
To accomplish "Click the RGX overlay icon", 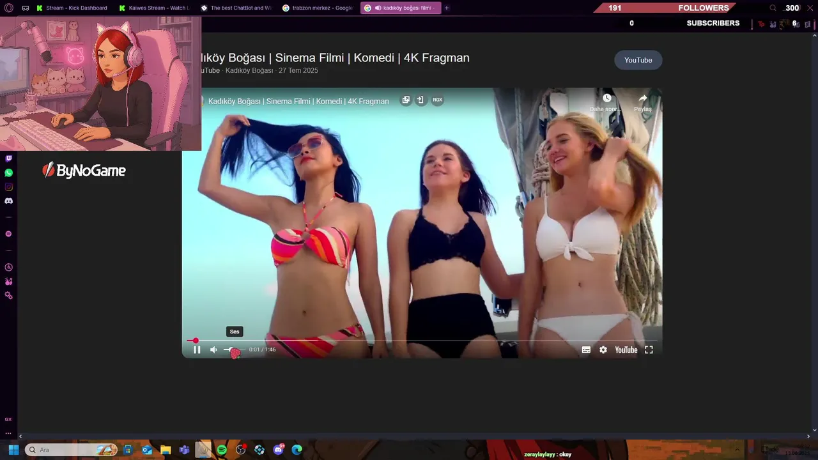I will pyautogui.click(x=438, y=100).
